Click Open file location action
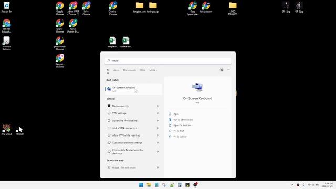This screenshot has height=189, width=336. click(182, 125)
